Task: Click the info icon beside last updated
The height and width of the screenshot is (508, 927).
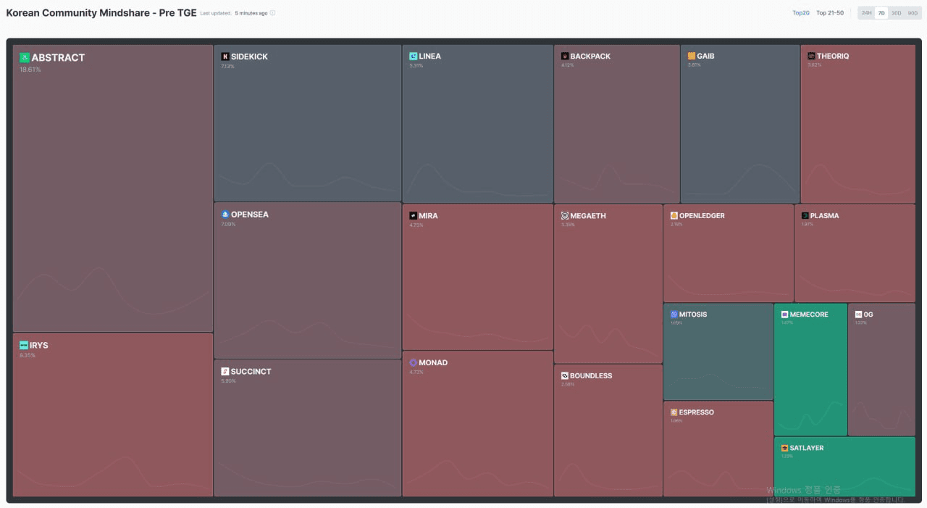Action: (272, 13)
